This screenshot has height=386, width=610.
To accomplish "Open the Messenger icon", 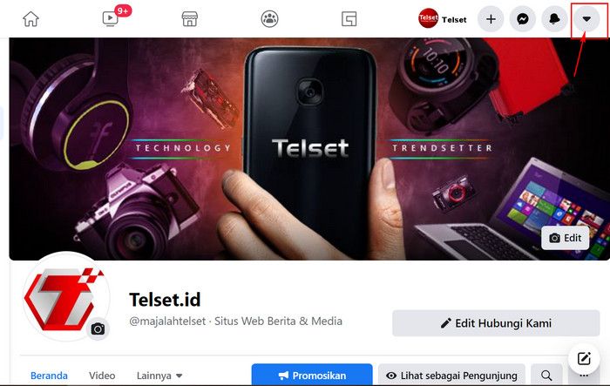I will [x=523, y=18].
